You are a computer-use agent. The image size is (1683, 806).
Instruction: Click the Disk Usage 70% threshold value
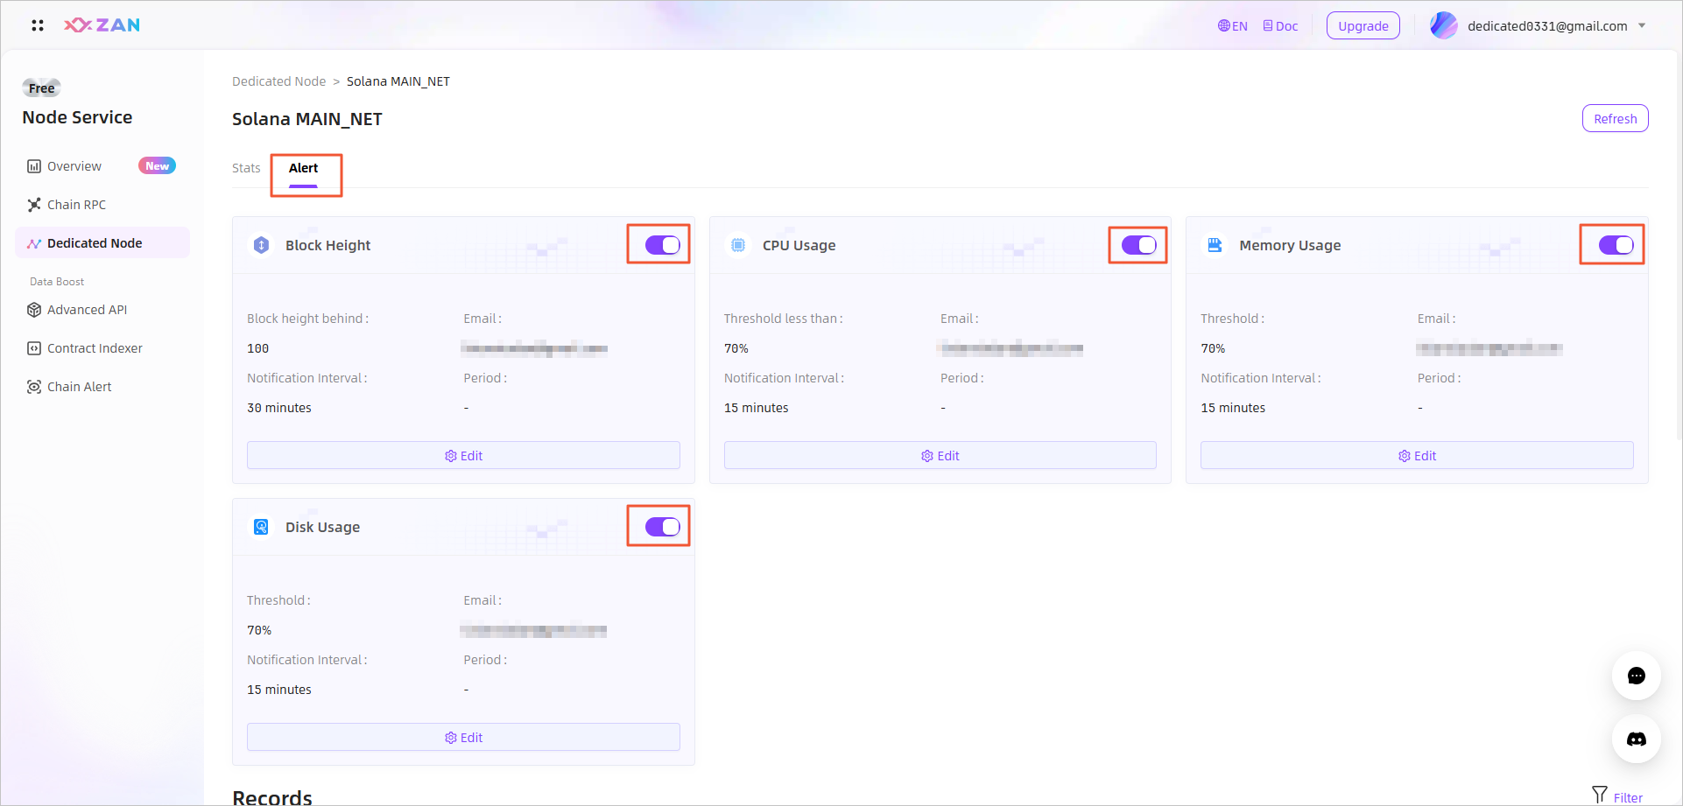click(259, 630)
